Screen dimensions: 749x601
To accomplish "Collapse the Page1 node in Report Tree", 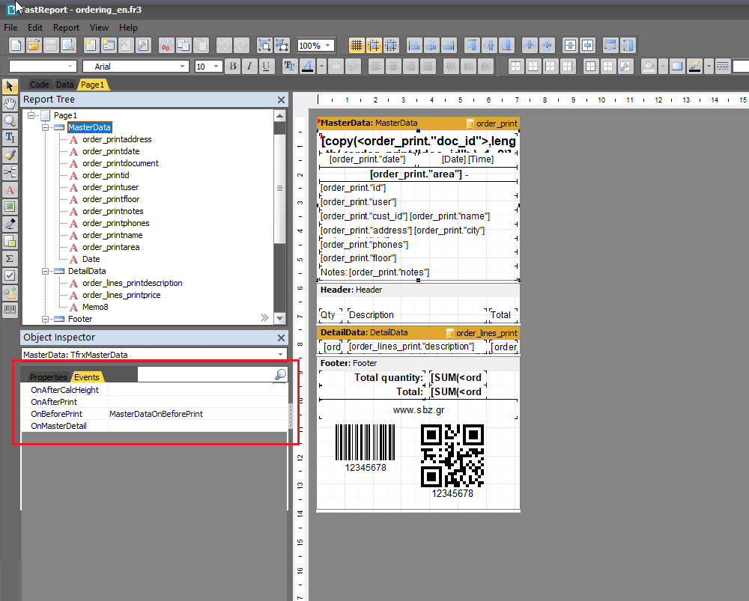I will tap(31, 115).
